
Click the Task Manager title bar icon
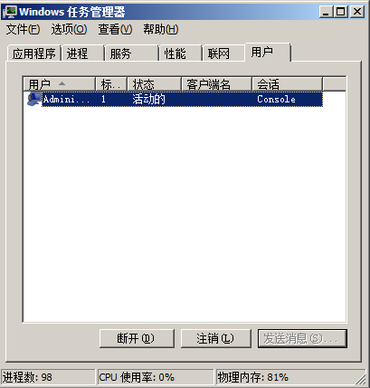point(10,12)
